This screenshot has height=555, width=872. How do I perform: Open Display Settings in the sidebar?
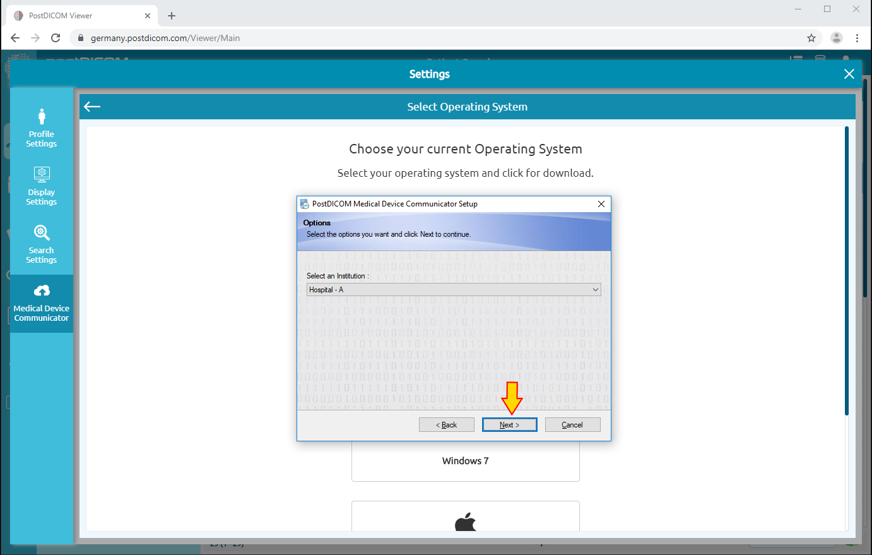point(42,186)
